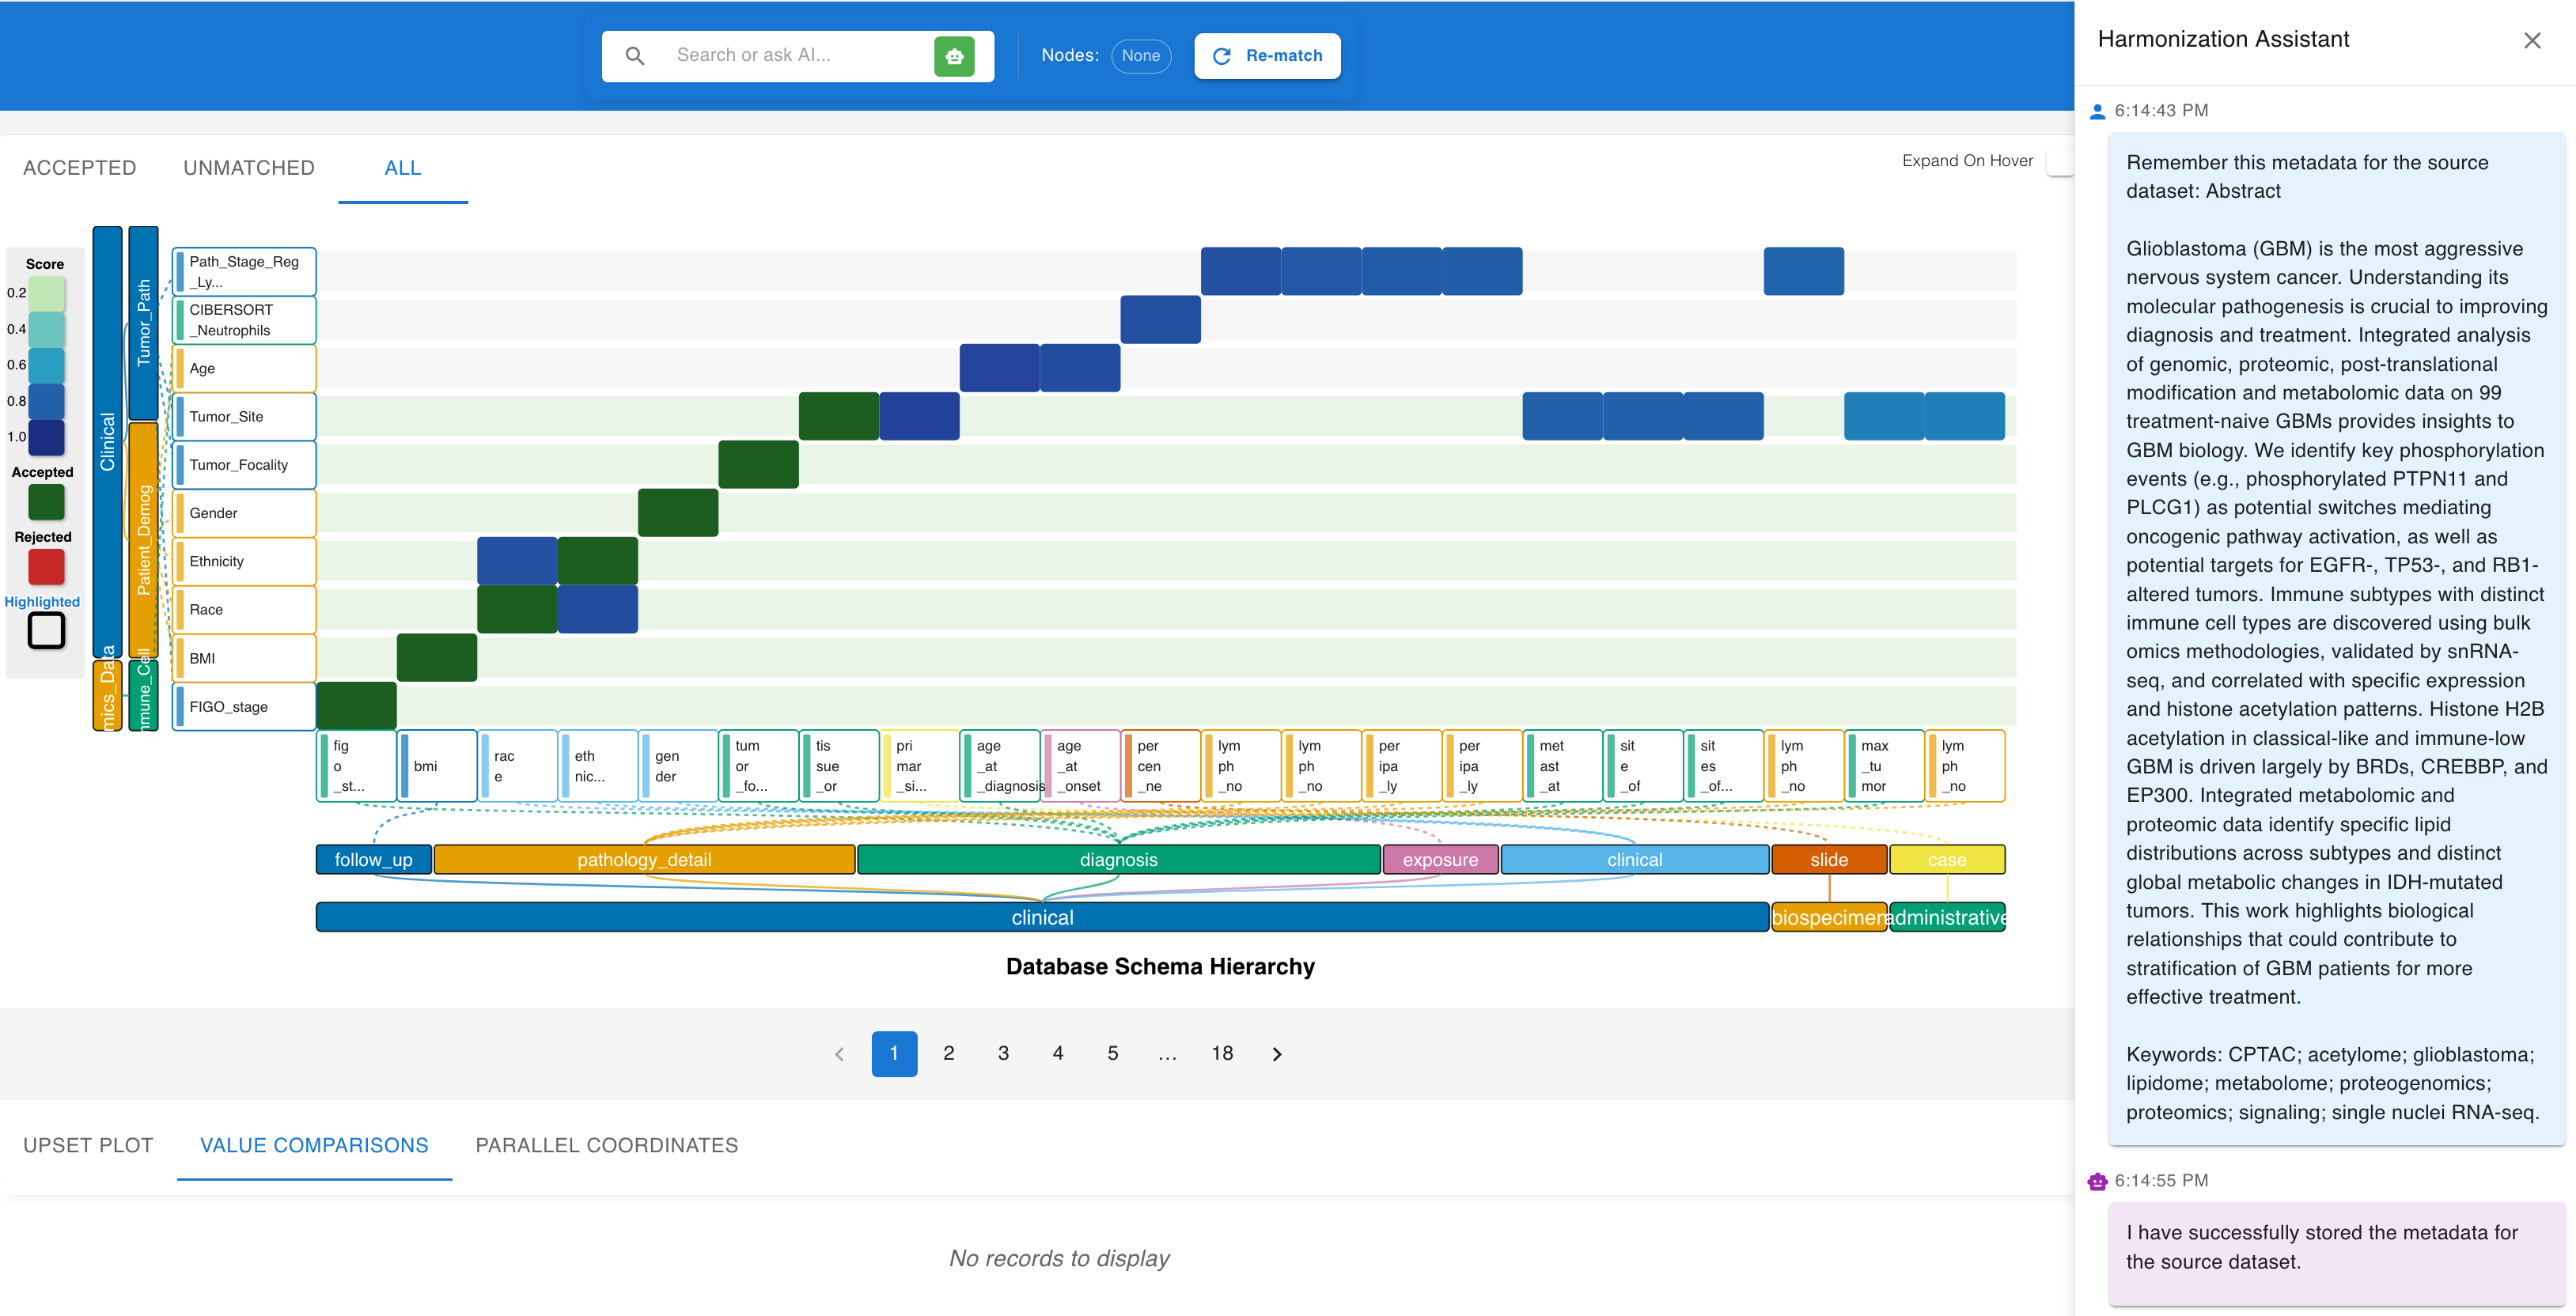Click the Accepted green legend swatch

tap(46, 502)
